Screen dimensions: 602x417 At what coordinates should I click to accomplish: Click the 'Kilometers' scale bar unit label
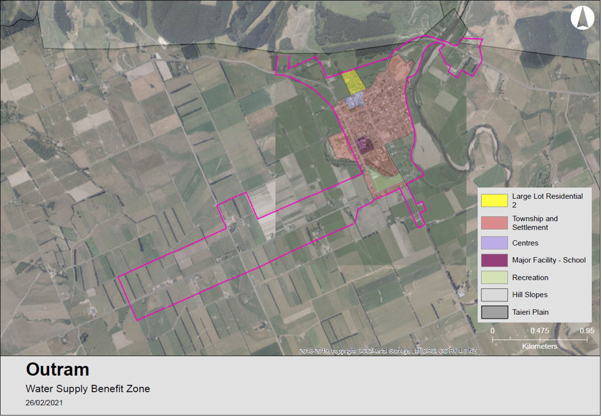(539, 346)
